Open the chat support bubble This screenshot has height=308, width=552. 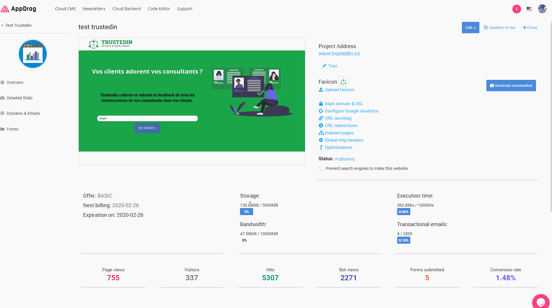pyautogui.click(x=541, y=302)
